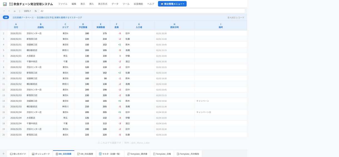Open the 表示形式 menu
Image resolution: width=339 pixels, height=157 pixels.
coord(103,4)
